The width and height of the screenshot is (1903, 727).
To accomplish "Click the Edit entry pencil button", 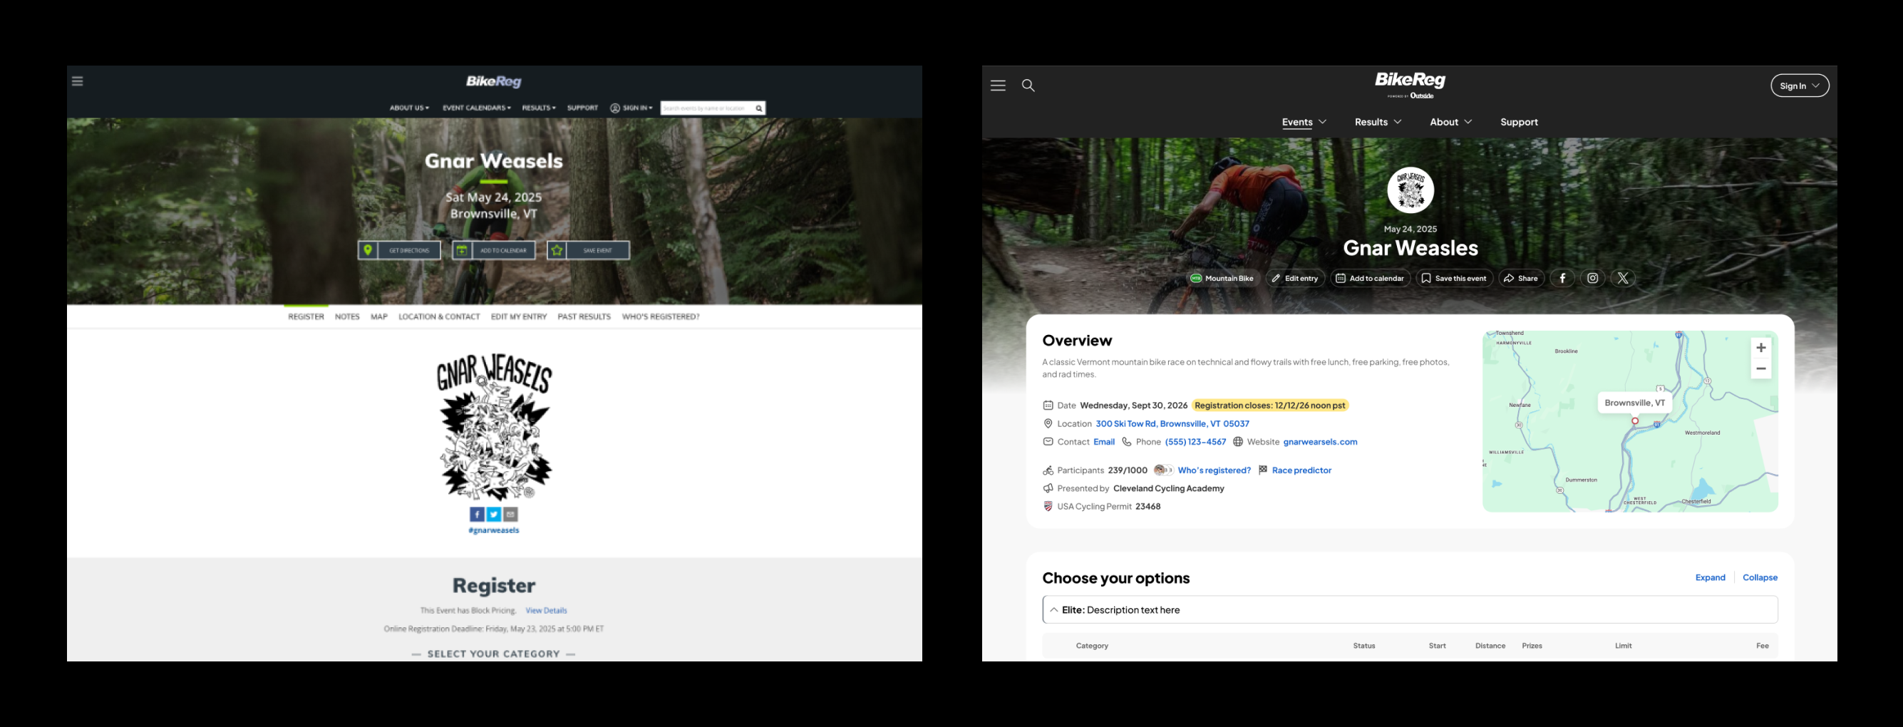I will point(1295,279).
